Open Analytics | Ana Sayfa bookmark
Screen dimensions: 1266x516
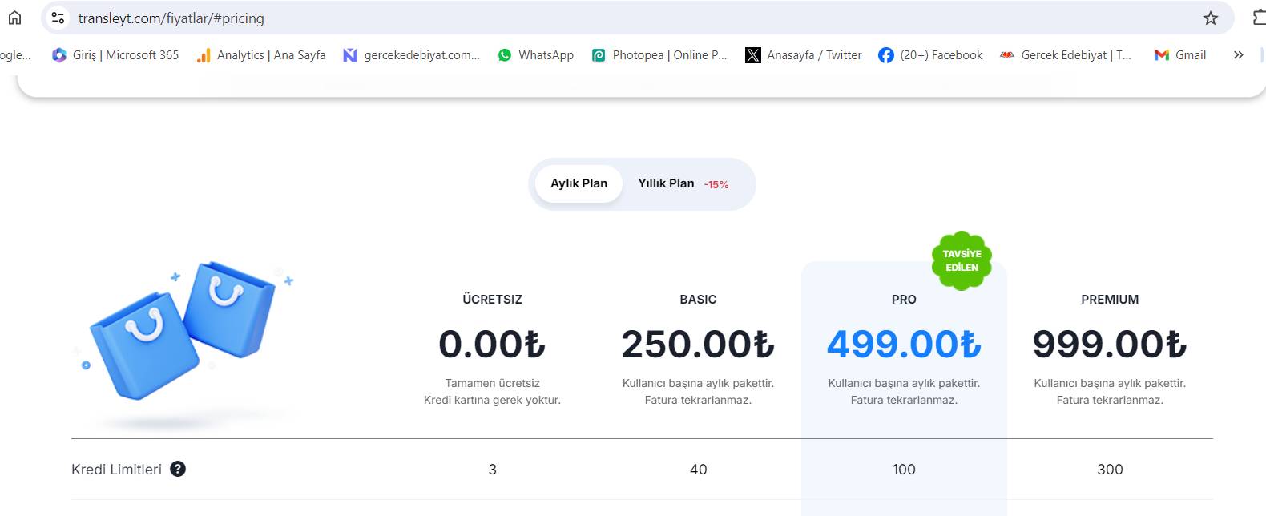tap(261, 55)
